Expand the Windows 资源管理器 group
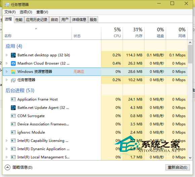This screenshot has height=177, width=195. point(7,72)
